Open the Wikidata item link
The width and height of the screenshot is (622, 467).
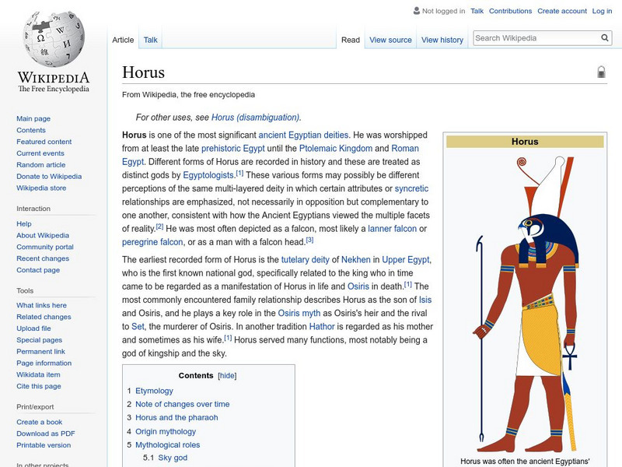click(38, 374)
